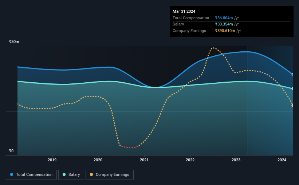Click the red loss segment of earnings line
Screen dimensions: 299x185
click(130, 147)
